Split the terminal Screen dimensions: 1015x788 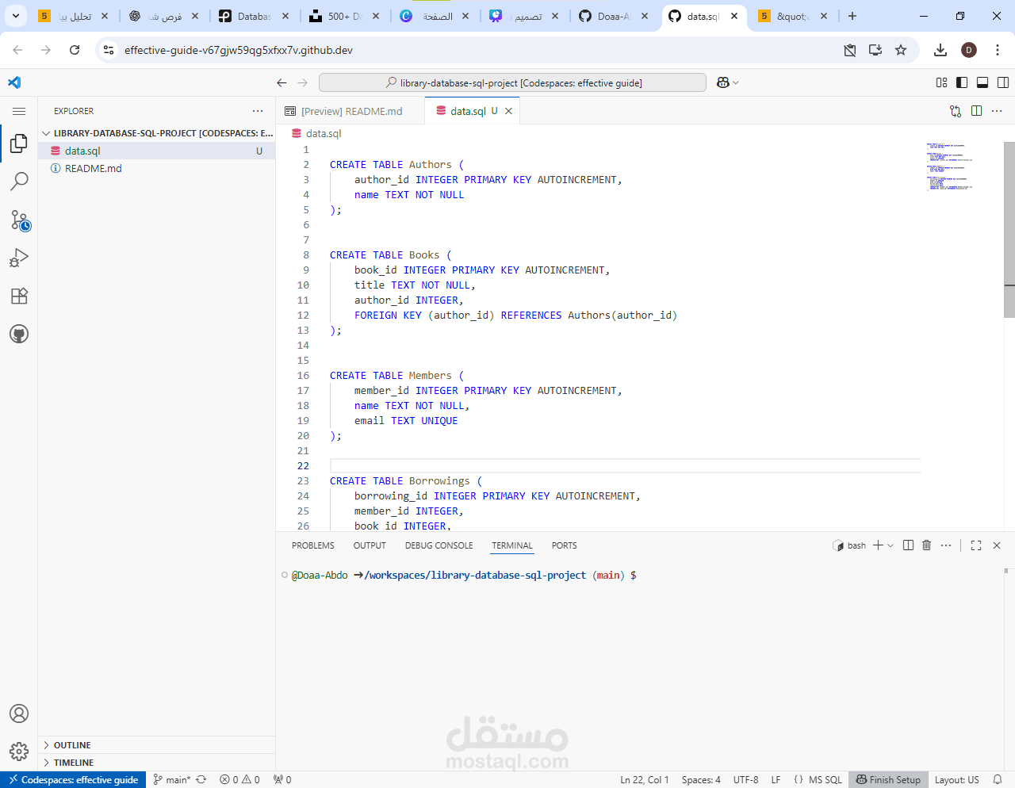pos(908,545)
